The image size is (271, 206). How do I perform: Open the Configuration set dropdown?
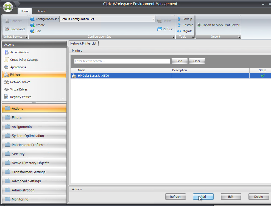click(x=153, y=19)
